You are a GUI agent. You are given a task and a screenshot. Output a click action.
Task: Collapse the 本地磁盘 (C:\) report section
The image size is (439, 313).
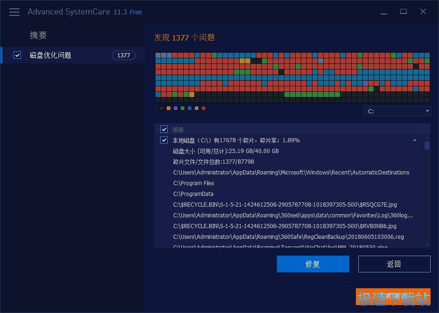point(415,140)
